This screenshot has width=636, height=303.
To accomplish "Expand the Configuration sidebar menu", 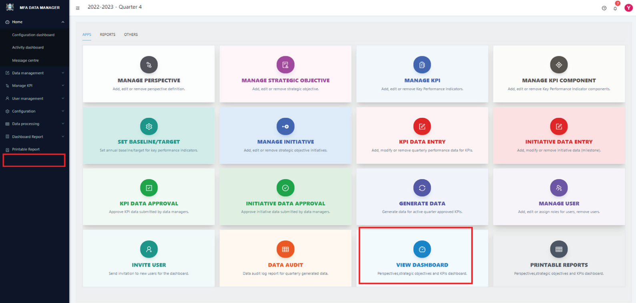I will tap(34, 111).
